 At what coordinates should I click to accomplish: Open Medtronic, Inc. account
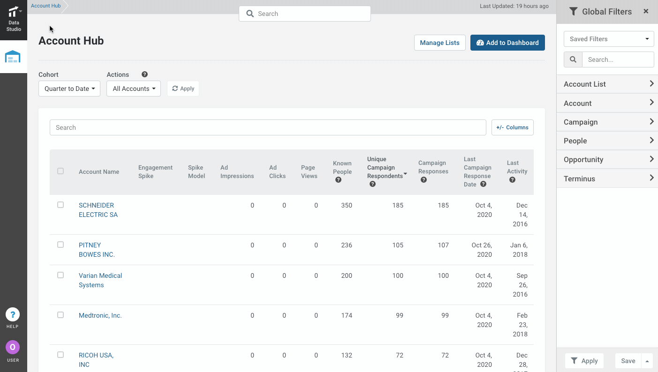point(100,315)
